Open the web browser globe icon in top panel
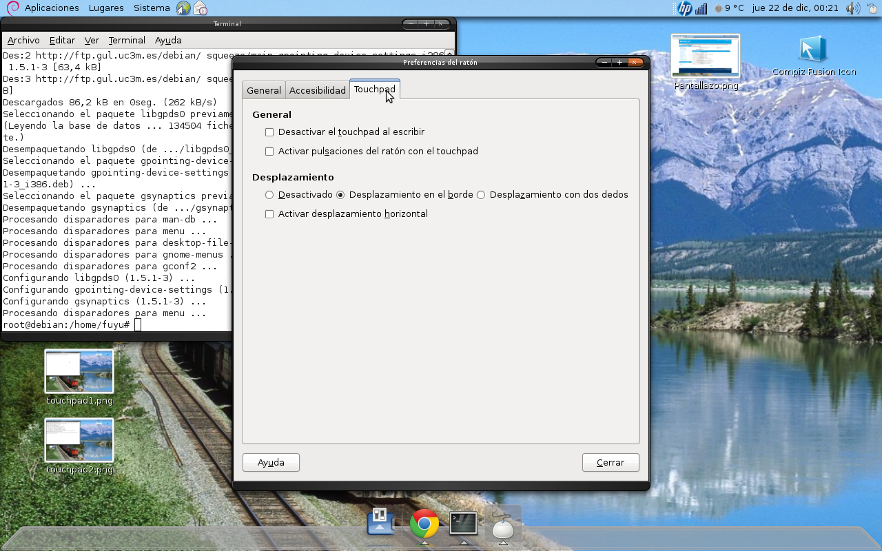The image size is (882, 551). (182, 8)
